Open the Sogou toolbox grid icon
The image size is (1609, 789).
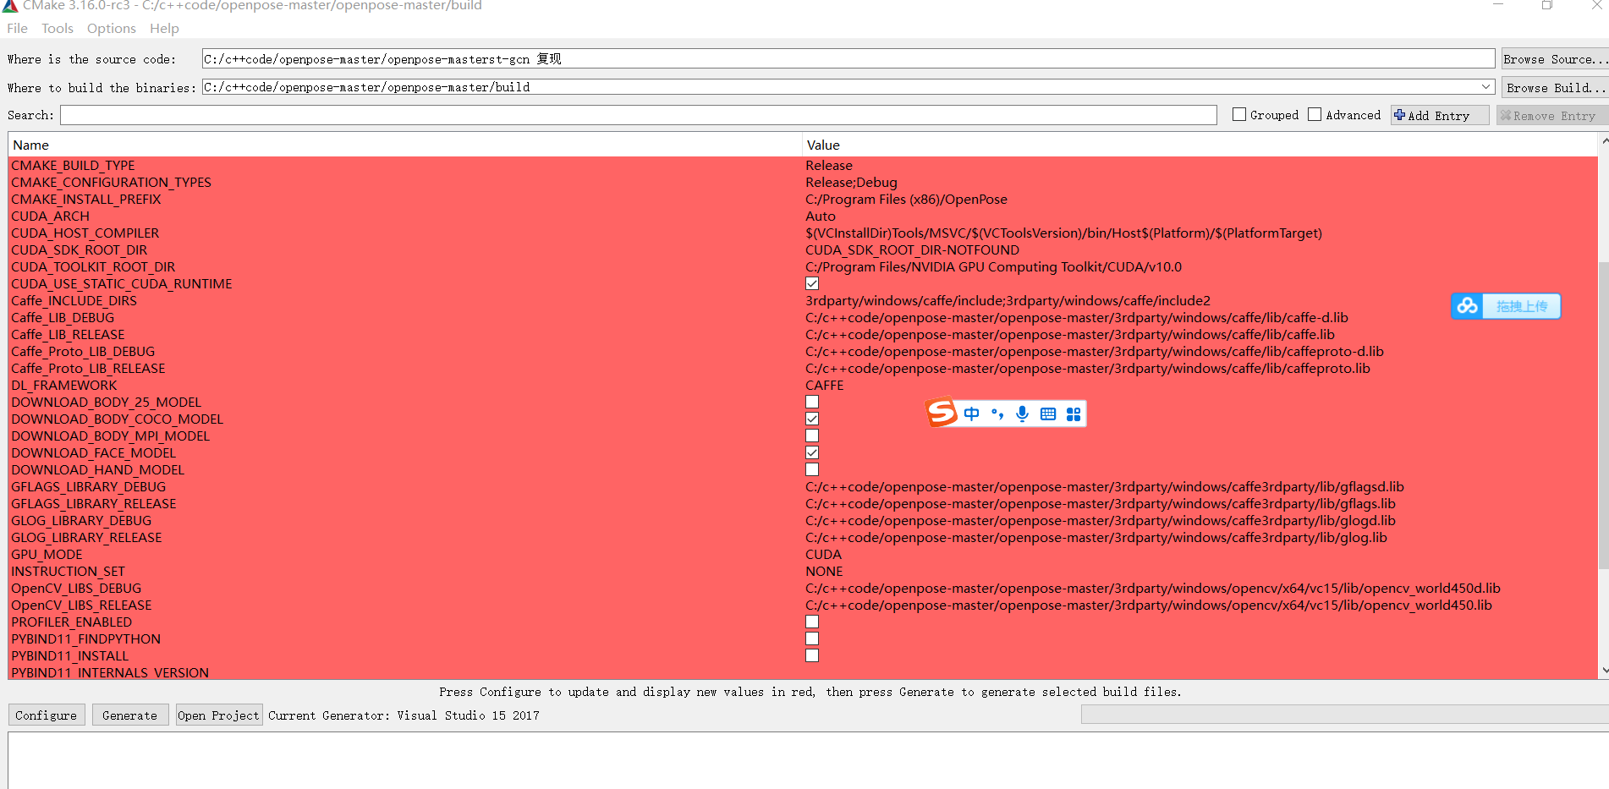click(1074, 414)
